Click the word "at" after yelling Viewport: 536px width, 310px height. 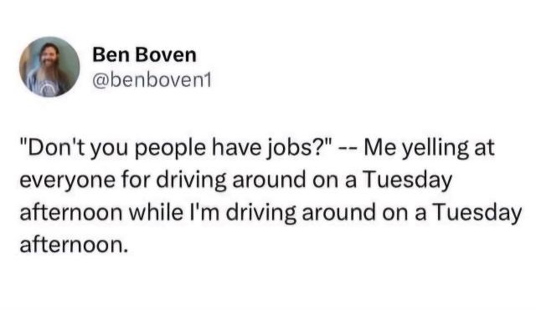tap(483, 149)
